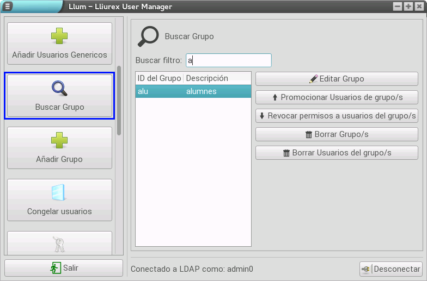Click the Buscar filtro text field
Screen dimensions: 427x281
tap(229, 60)
